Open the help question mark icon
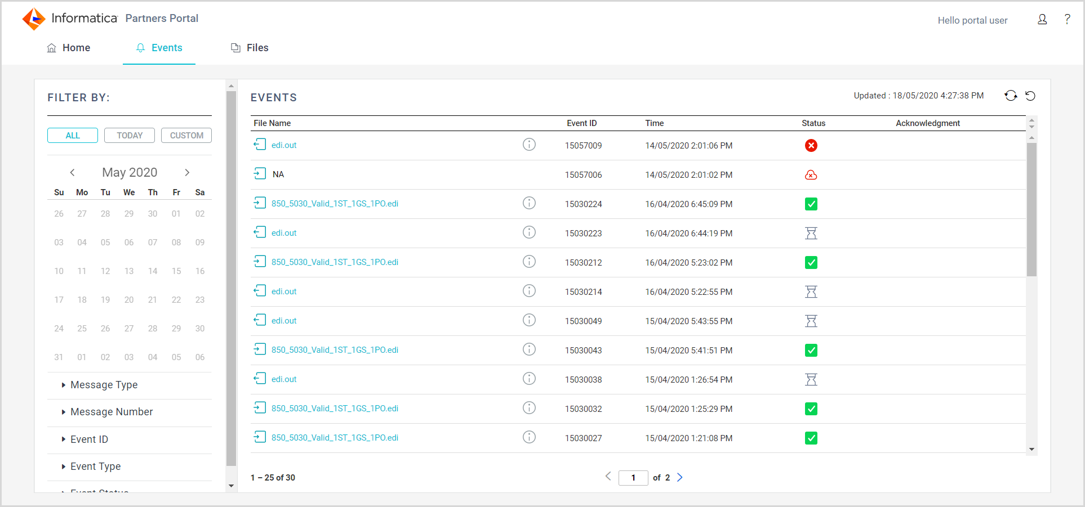Image resolution: width=1085 pixels, height=507 pixels. point(1067,20)
